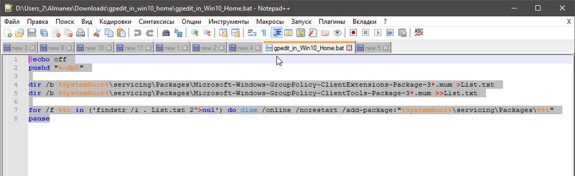Click the Paste clipboard icon
The height and width of the screenshot is (176, 575).
(121, 33)
